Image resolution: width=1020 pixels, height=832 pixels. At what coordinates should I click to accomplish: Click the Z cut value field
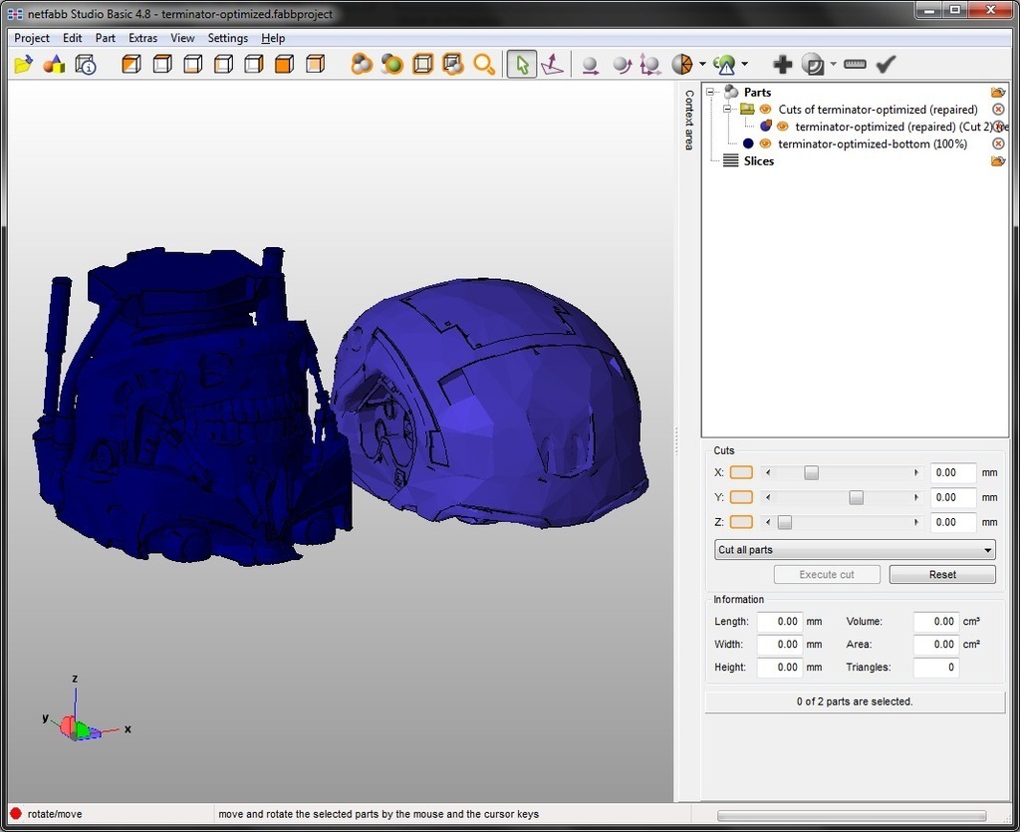click(953, 522)
